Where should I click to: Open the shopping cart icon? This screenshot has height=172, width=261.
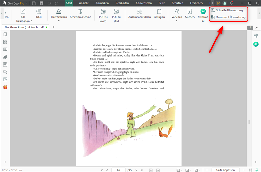218,3
